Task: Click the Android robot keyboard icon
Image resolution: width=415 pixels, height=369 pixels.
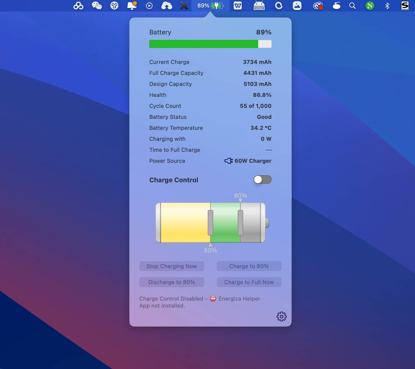Action: click(x=259, y=5)
